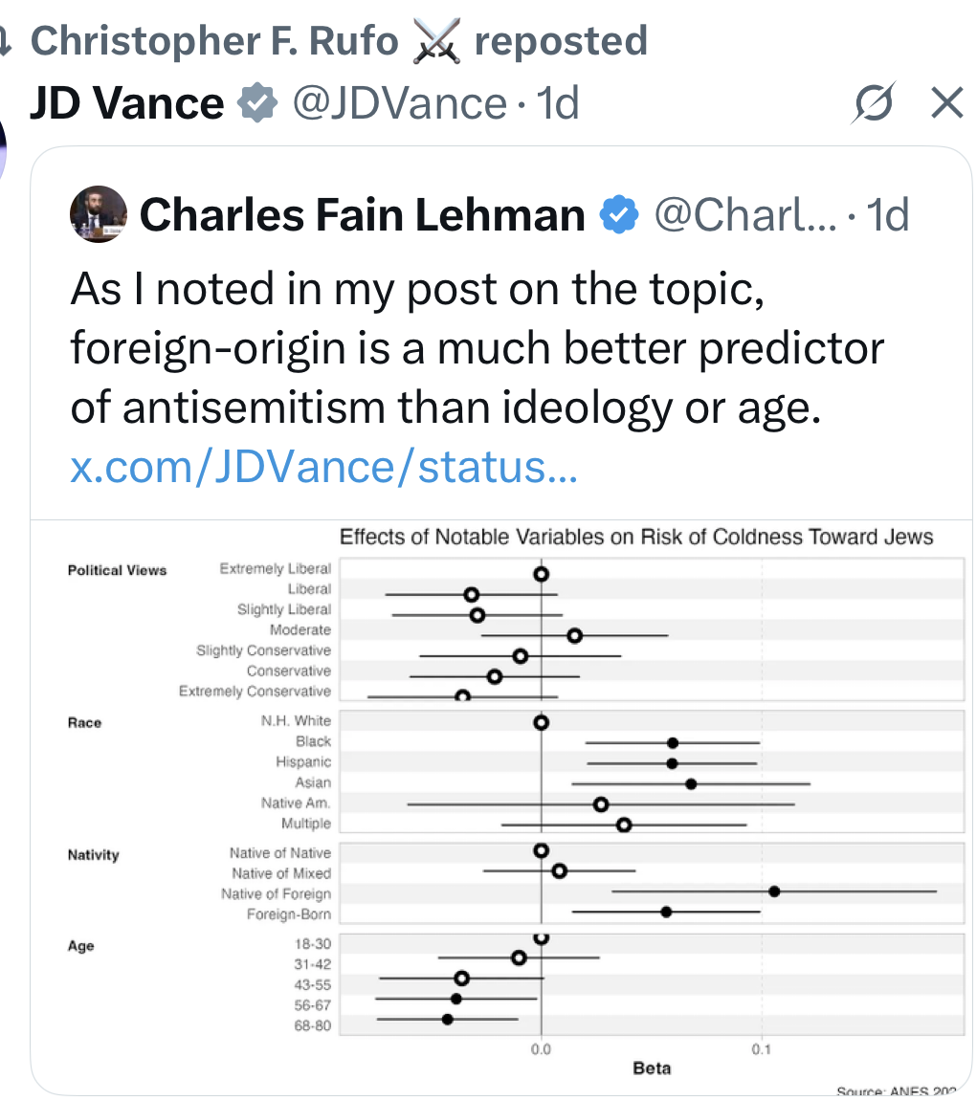This screenshot has width=977, height=1101.
Task: Open JD Vance's display name
Action: [x=126, y=102]
